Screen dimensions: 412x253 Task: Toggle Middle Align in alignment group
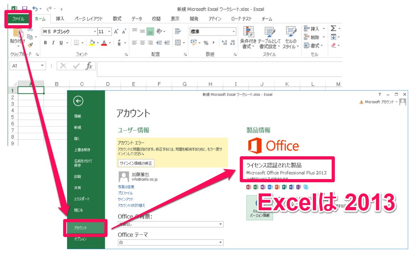[142, 31]
